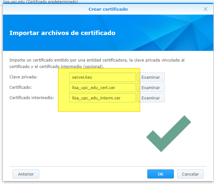The width and height of the screenshot is (214, 184).
Task: Confirm the import by pressing OK
Action: (160, 174)
